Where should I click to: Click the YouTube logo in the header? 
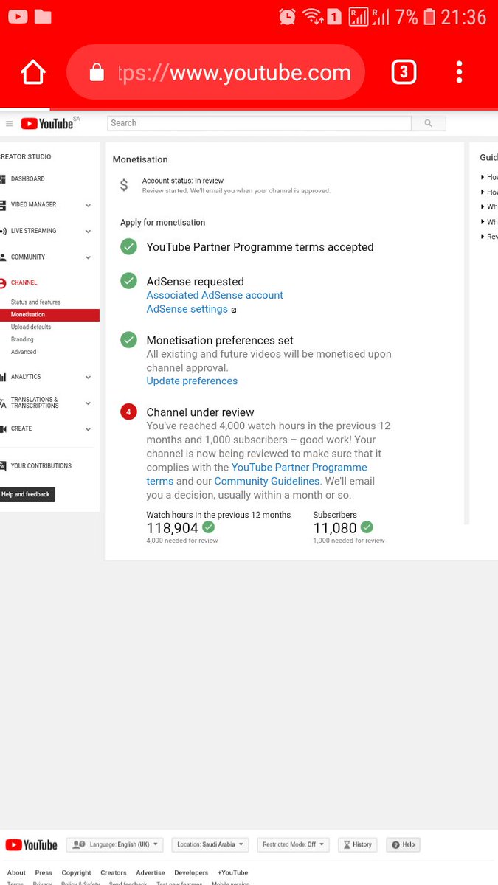point(48,124)
